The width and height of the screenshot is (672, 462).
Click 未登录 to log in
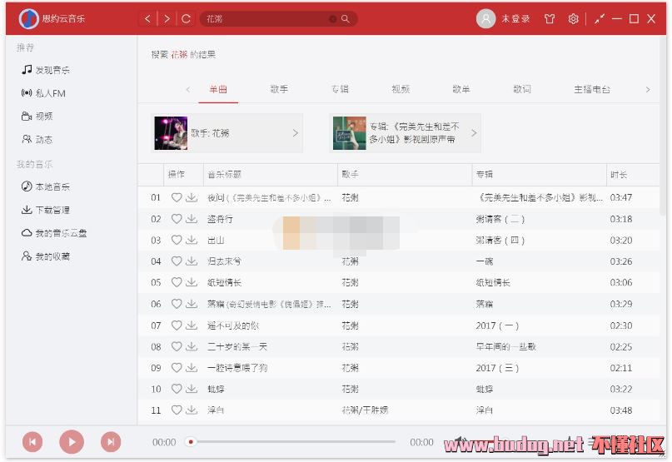click(515, 18)
